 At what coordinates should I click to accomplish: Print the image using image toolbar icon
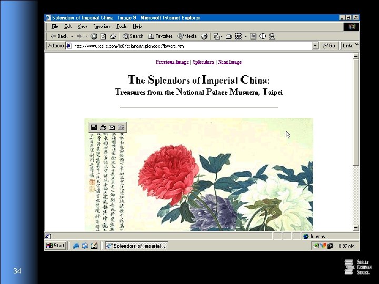[x=103, y=127]
